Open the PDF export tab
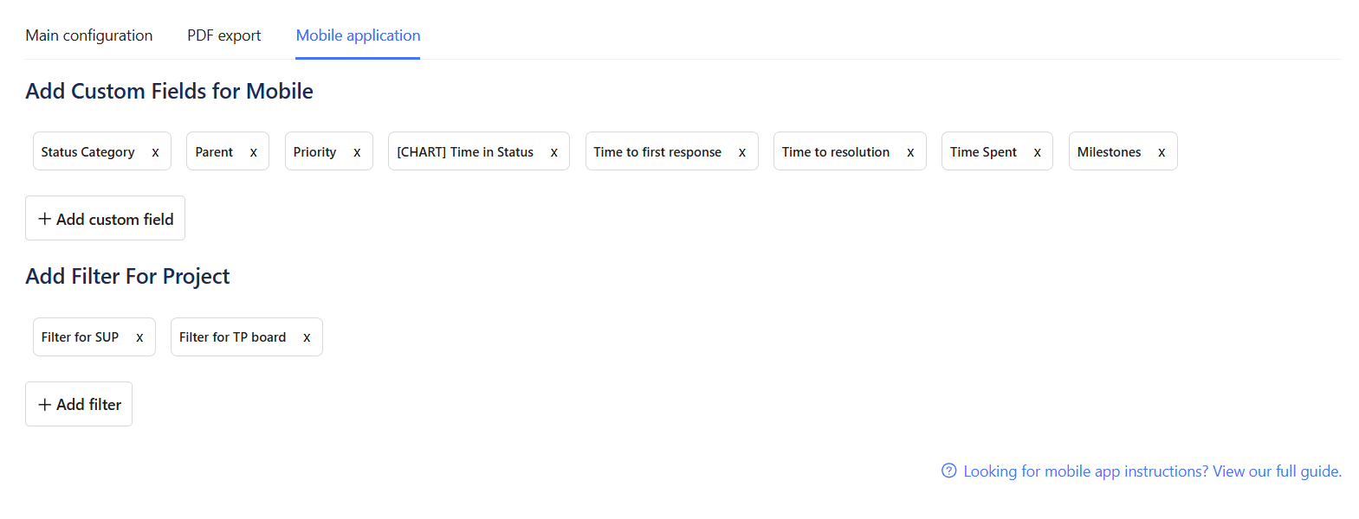The height and width of the screenshot is (519, 1359). (x=223, y=35)
